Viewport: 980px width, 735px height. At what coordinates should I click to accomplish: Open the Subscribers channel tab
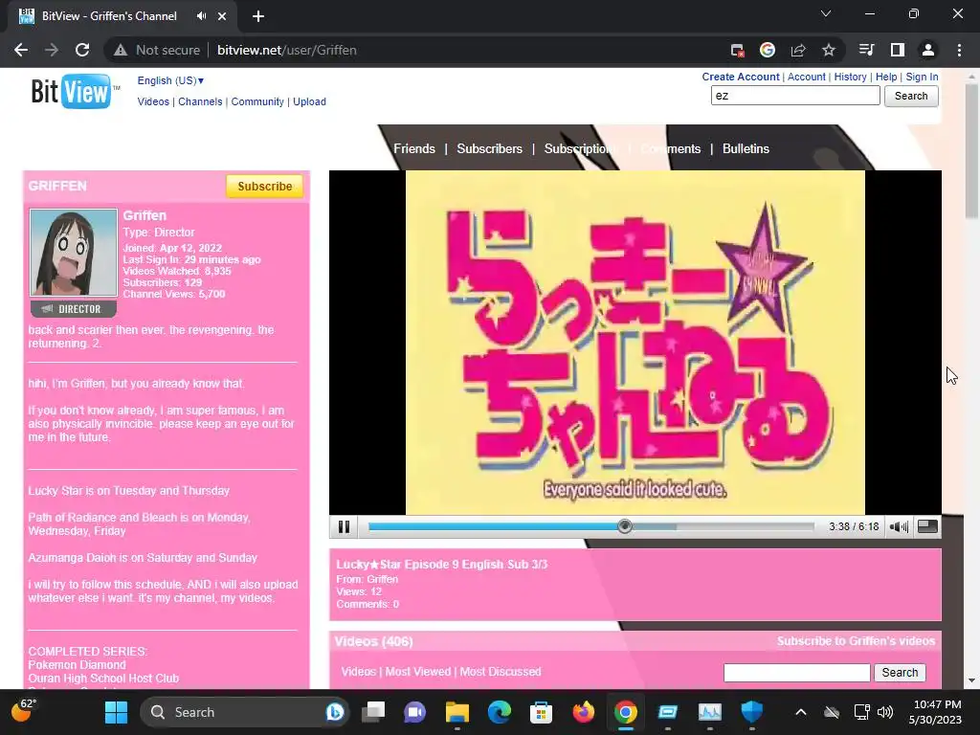pyautogui.click(x=489, y=148)
